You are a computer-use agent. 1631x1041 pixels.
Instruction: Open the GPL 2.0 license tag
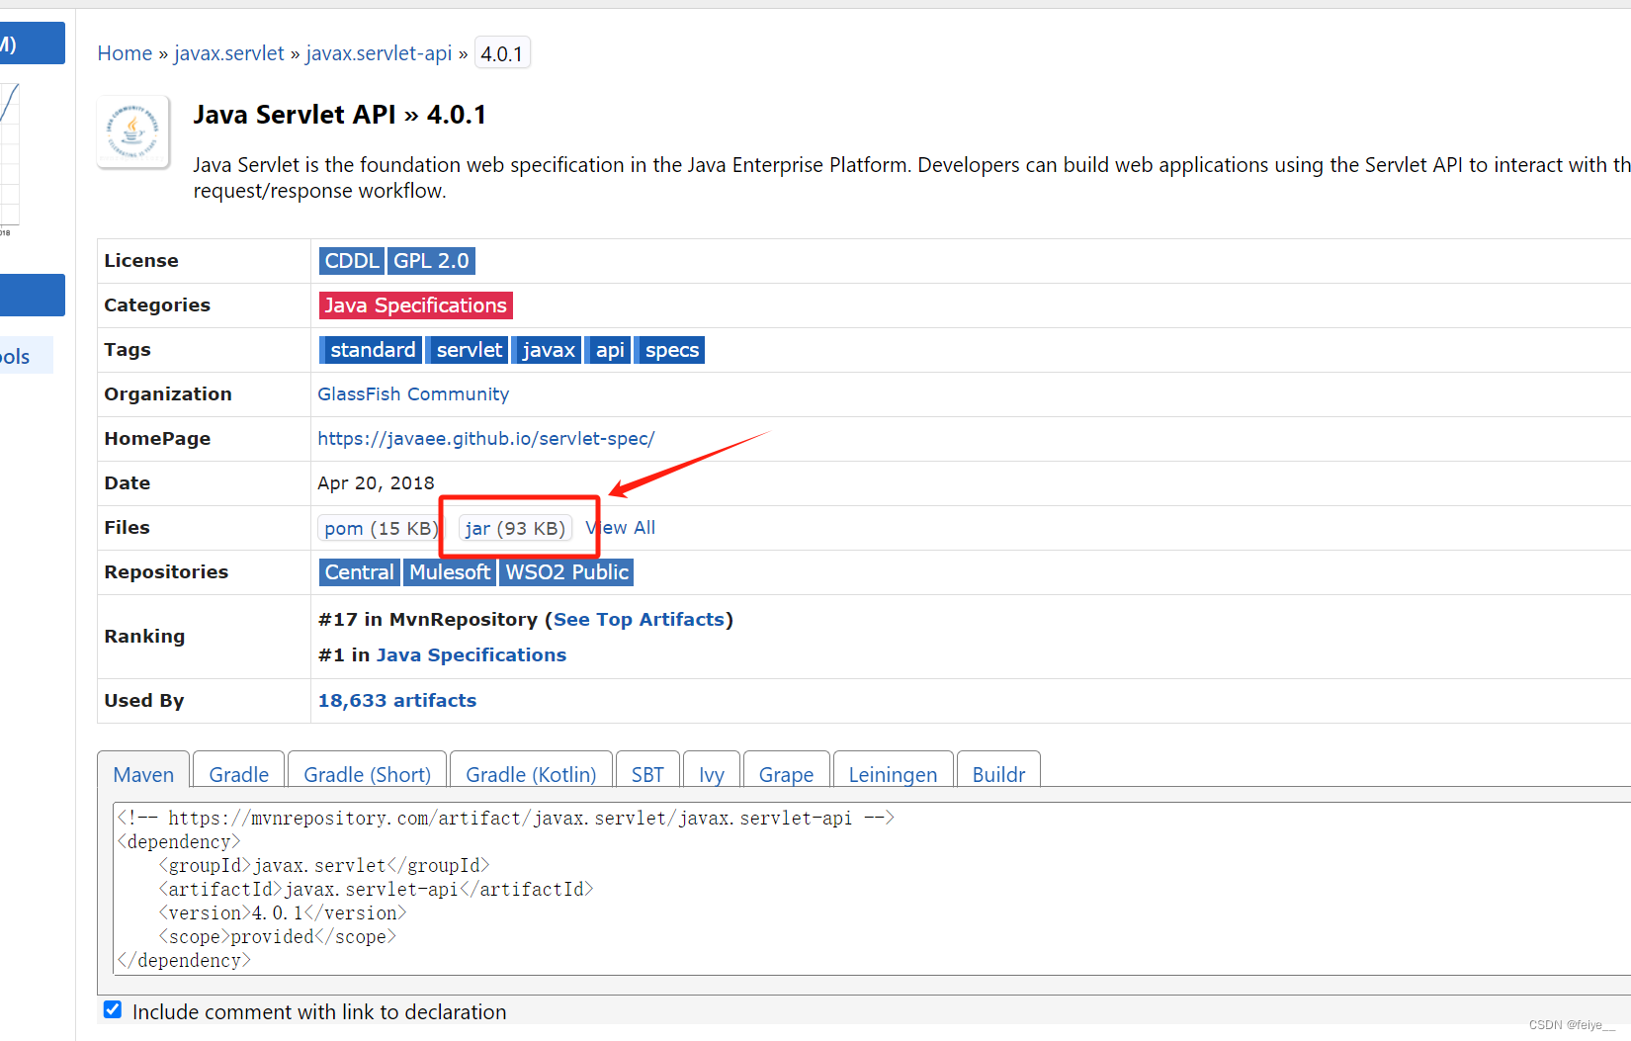[x=431, y=261]
